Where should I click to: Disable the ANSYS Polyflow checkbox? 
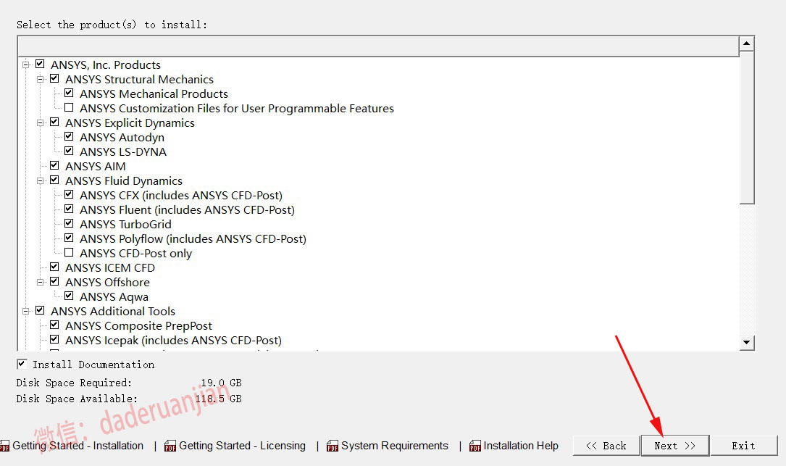pyautogui.click(x=69, y=238)
